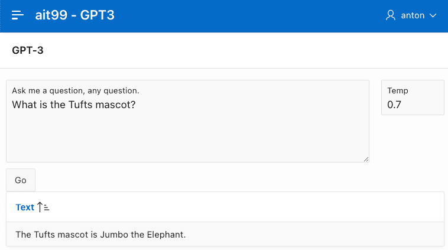Click the Go button
This screenshot has width=448, height=250.
[x=21, y=180]
